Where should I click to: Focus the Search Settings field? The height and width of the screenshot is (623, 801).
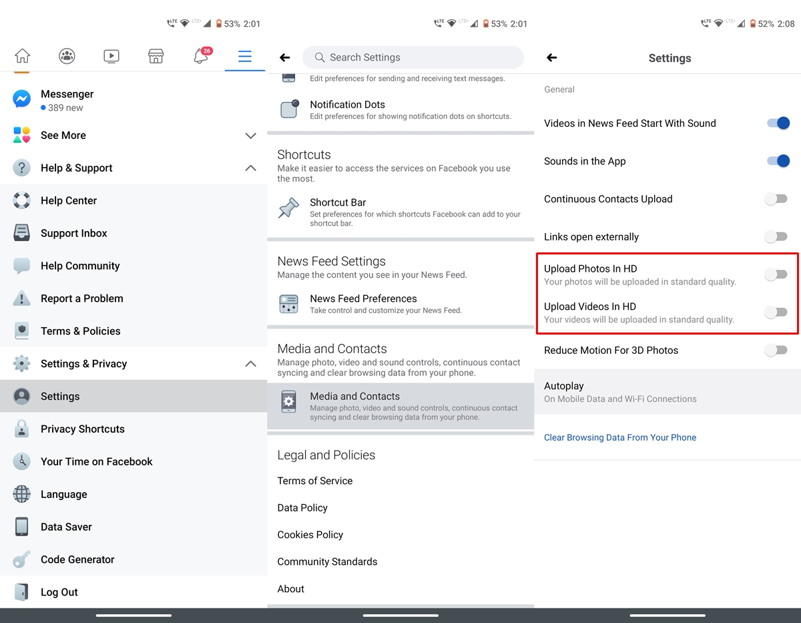413,57
